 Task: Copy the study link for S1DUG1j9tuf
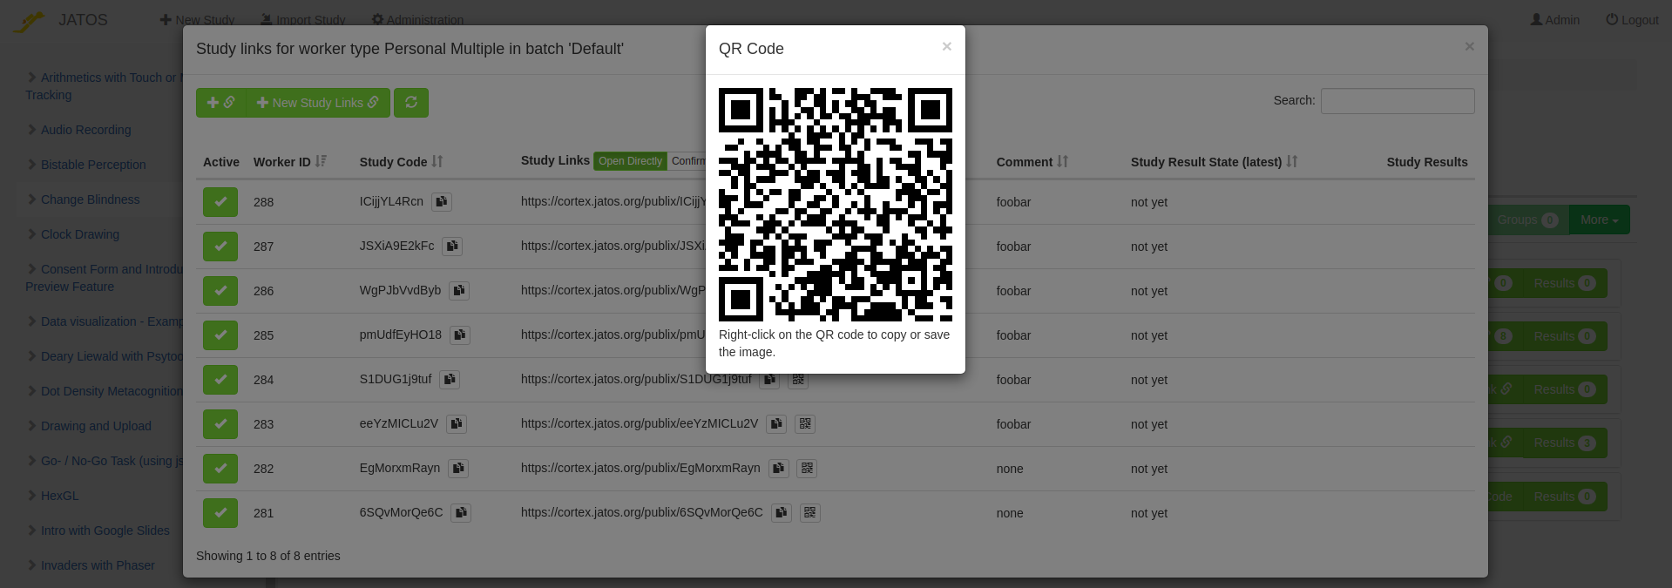point(769,380)
